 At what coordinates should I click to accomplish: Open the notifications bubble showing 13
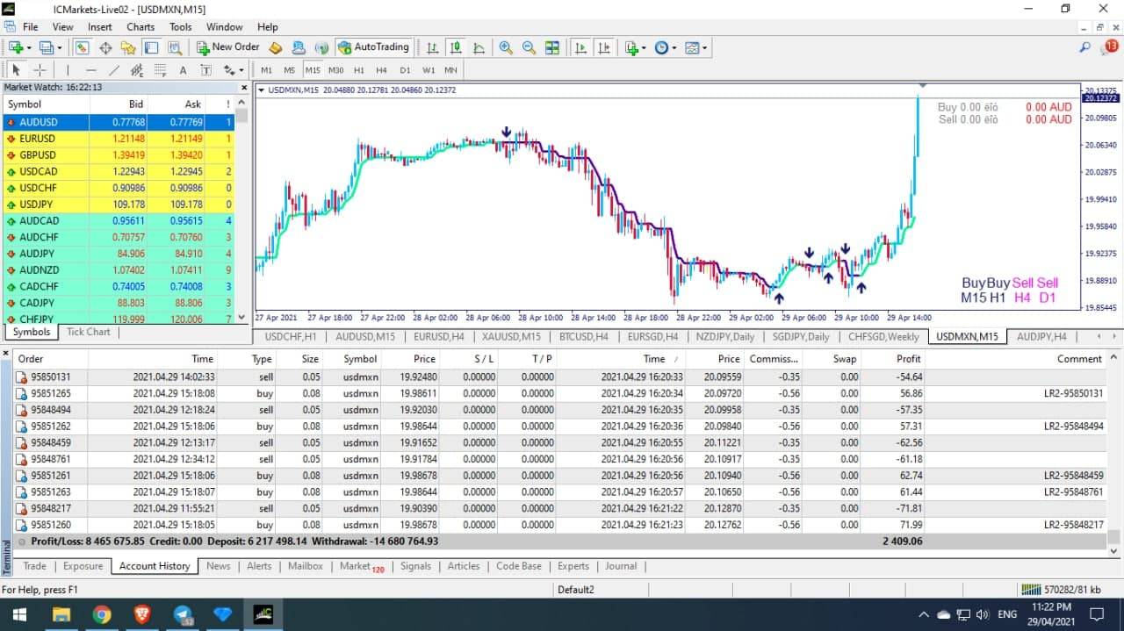point(1108,47)
